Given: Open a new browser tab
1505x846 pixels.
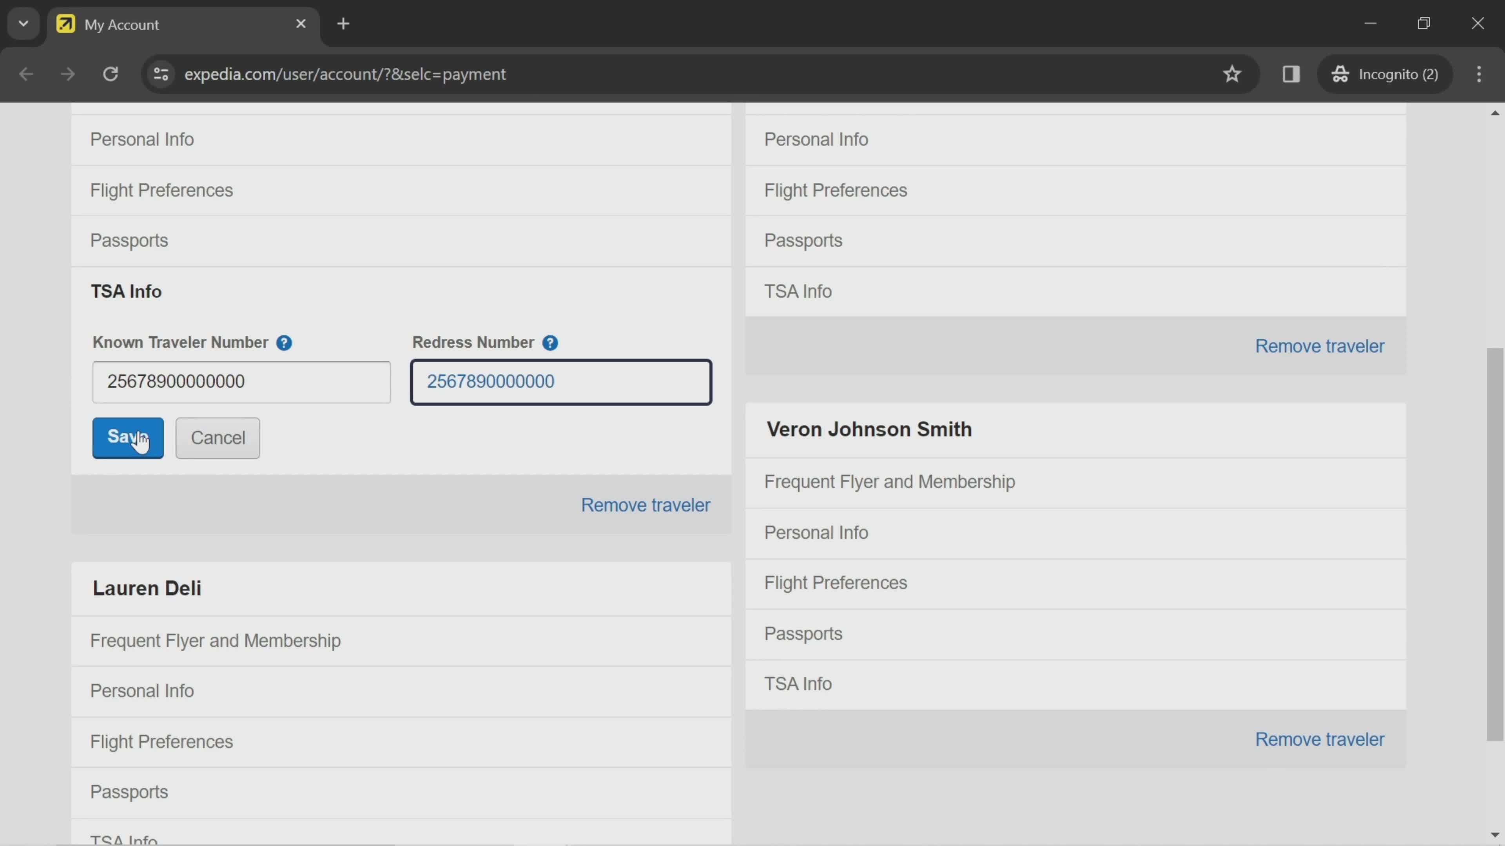Looking at the screenshot, I should click(x=344, y=24).
